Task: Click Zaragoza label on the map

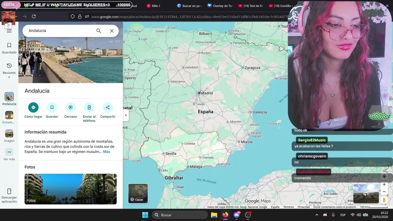Action: coord(252,68)
